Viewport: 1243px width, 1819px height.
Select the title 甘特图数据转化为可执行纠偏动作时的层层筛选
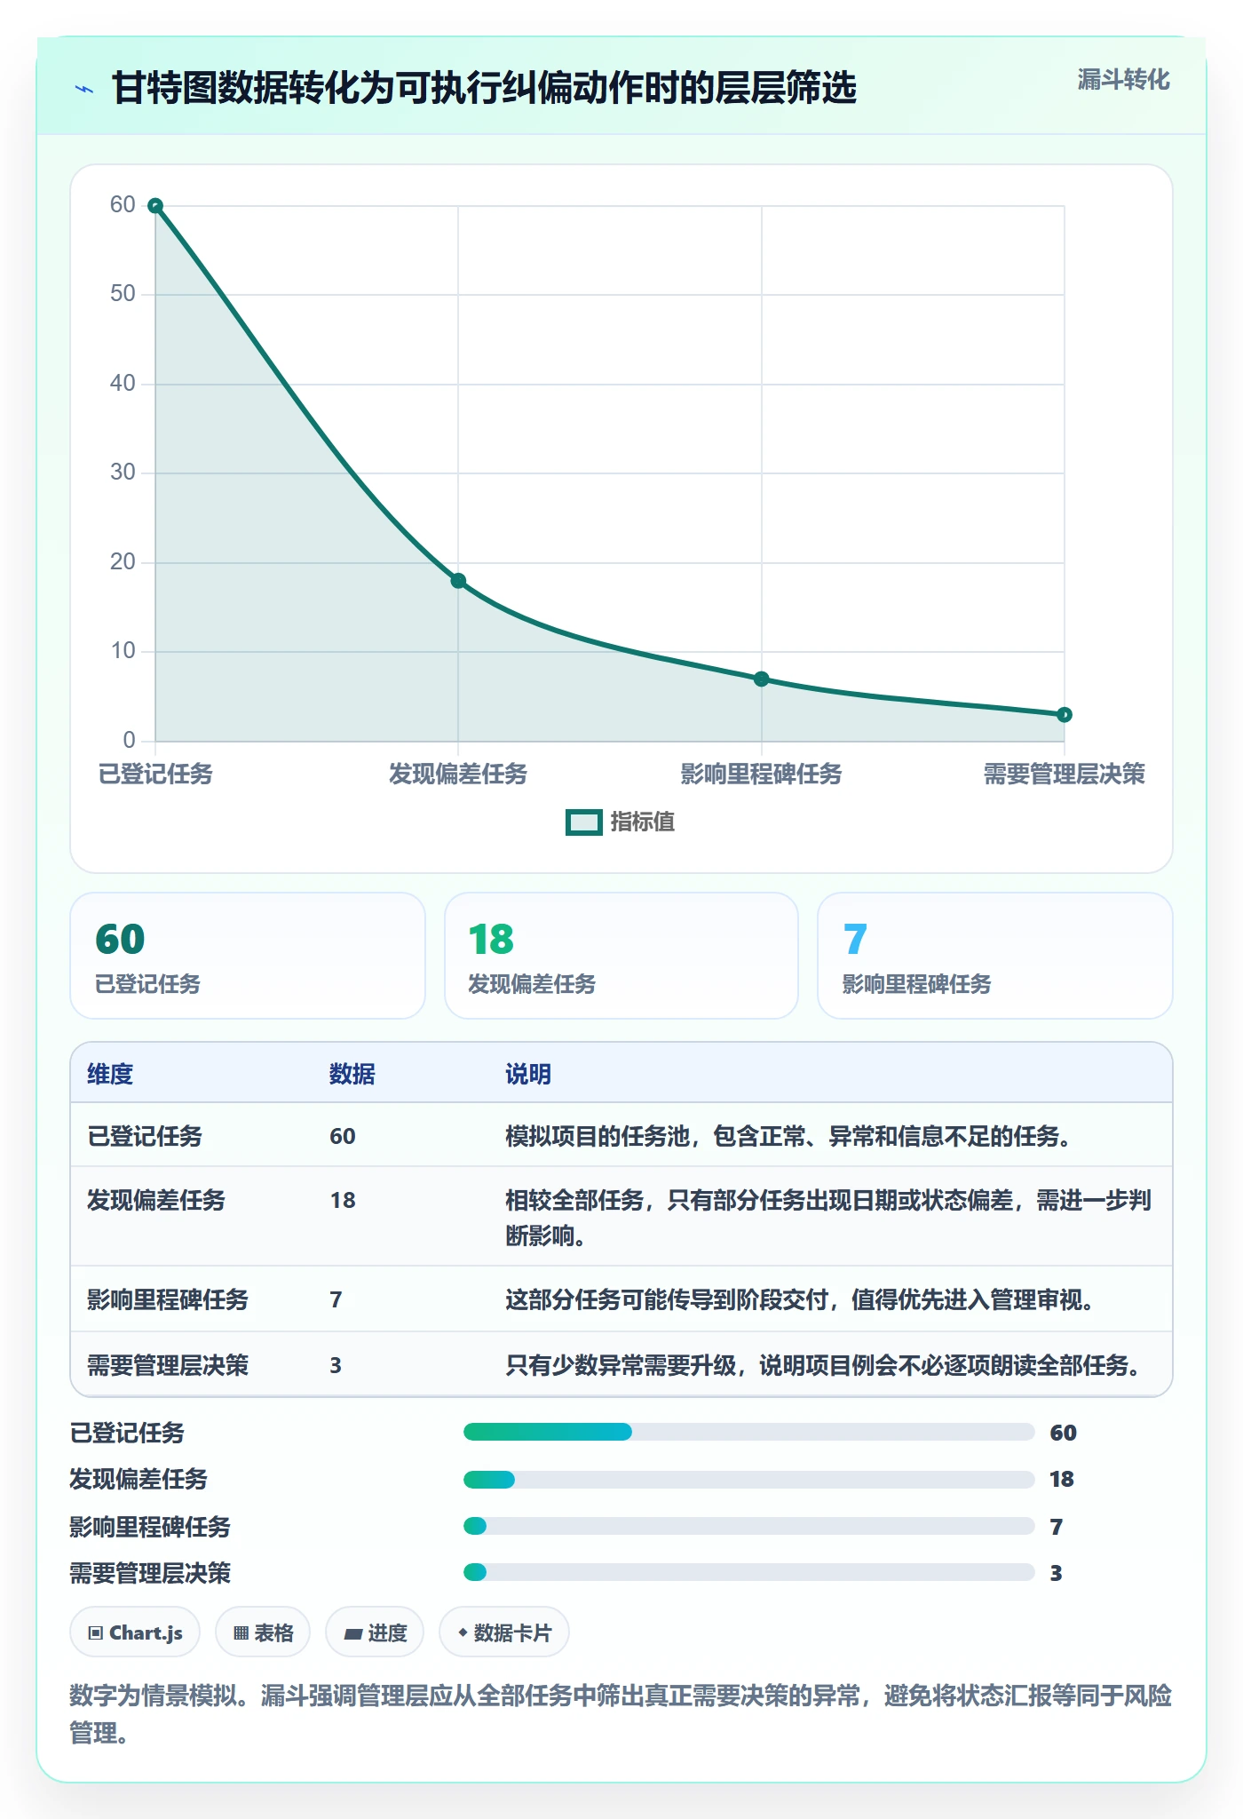coord(484,88)
